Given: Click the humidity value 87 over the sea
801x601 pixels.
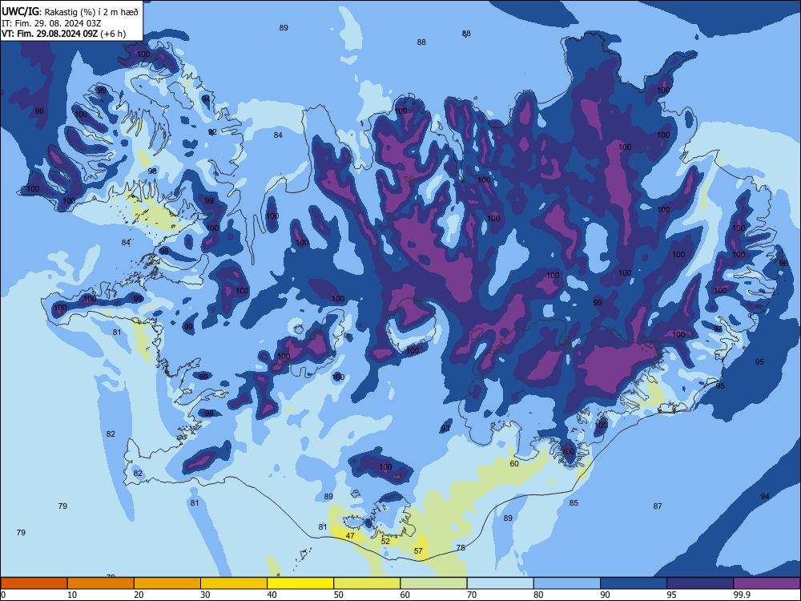Looking at the screenshot, I should [x=658, y=506].
